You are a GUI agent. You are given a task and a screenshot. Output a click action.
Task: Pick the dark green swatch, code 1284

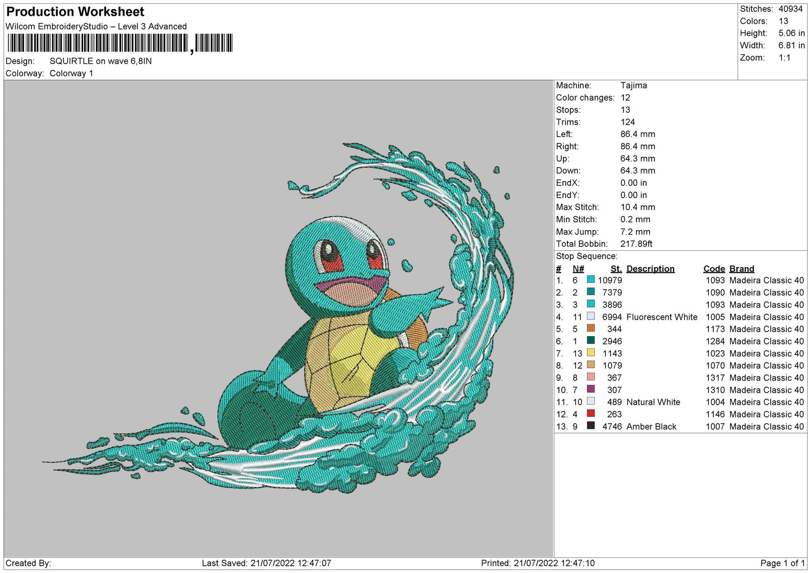tap(590, 341)
